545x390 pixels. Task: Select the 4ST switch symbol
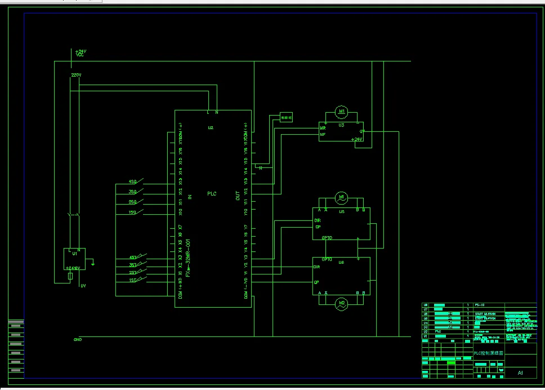point(137,257)
